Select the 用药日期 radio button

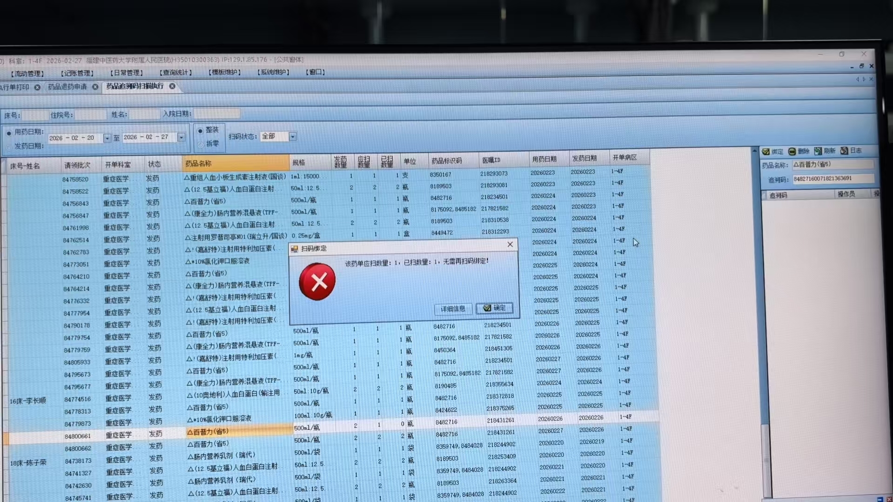click(x=9, y=133)
